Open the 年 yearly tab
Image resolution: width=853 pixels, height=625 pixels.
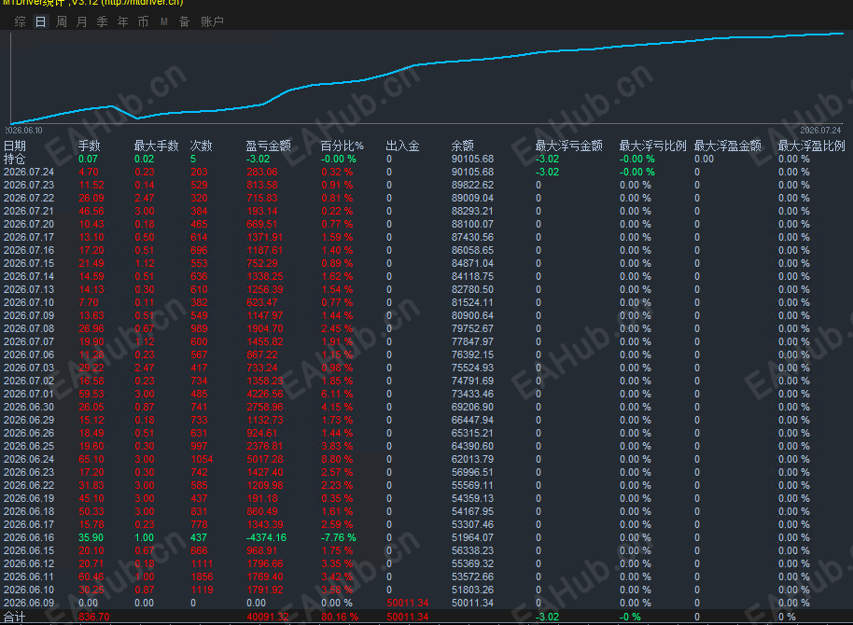click(x=123, y=21)
